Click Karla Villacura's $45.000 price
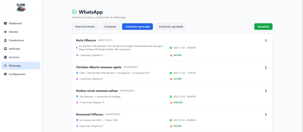This screenshot has width=303, height=132. (178, 55)
